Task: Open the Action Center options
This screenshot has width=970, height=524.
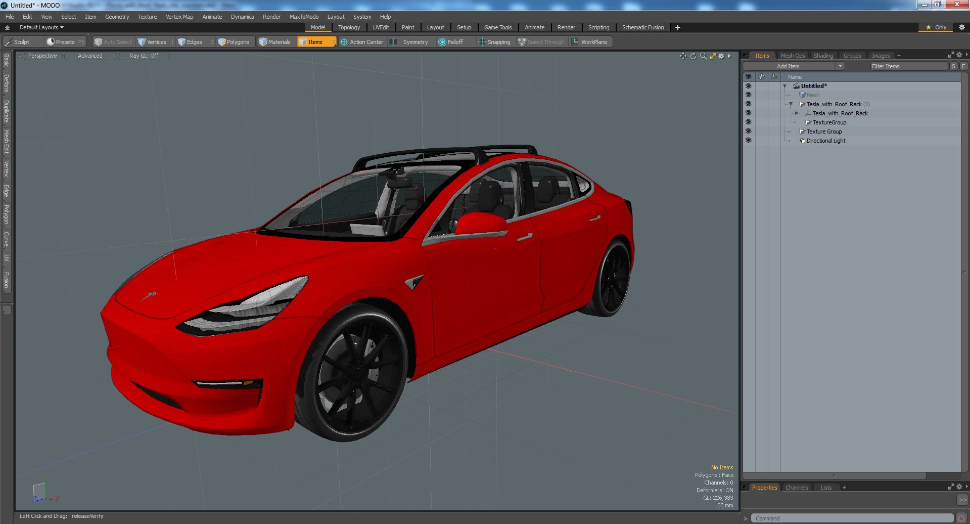Action: click(x=362, y=42)
